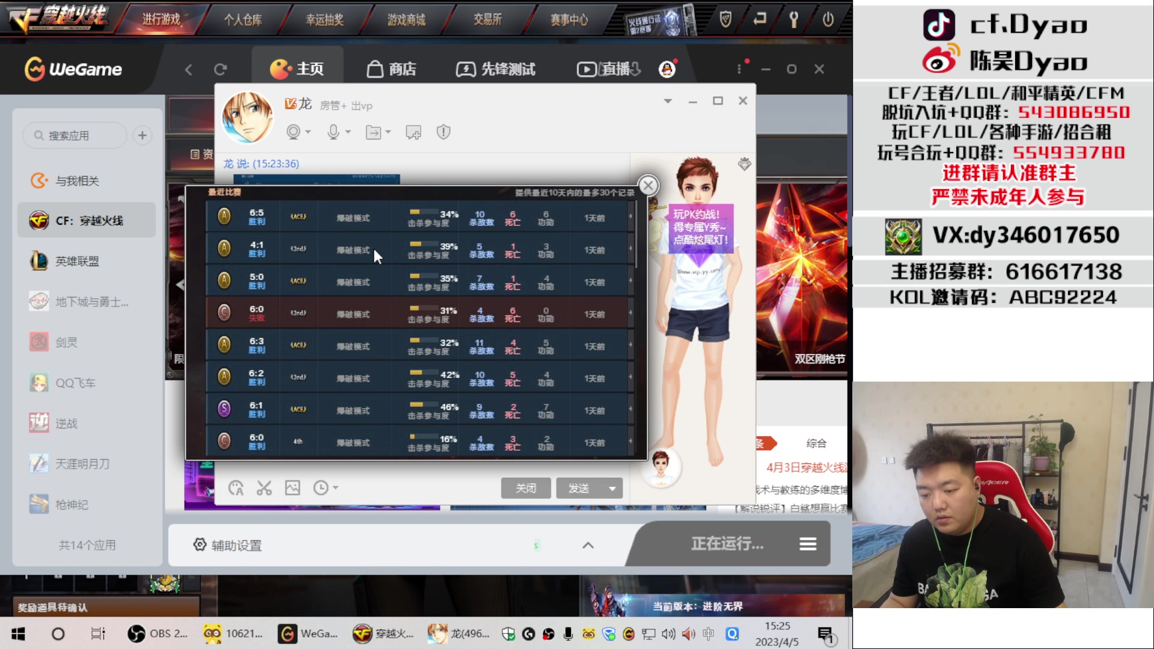
Task: Select 游戏商城 in the CF top menu
Action: (406, 20)
